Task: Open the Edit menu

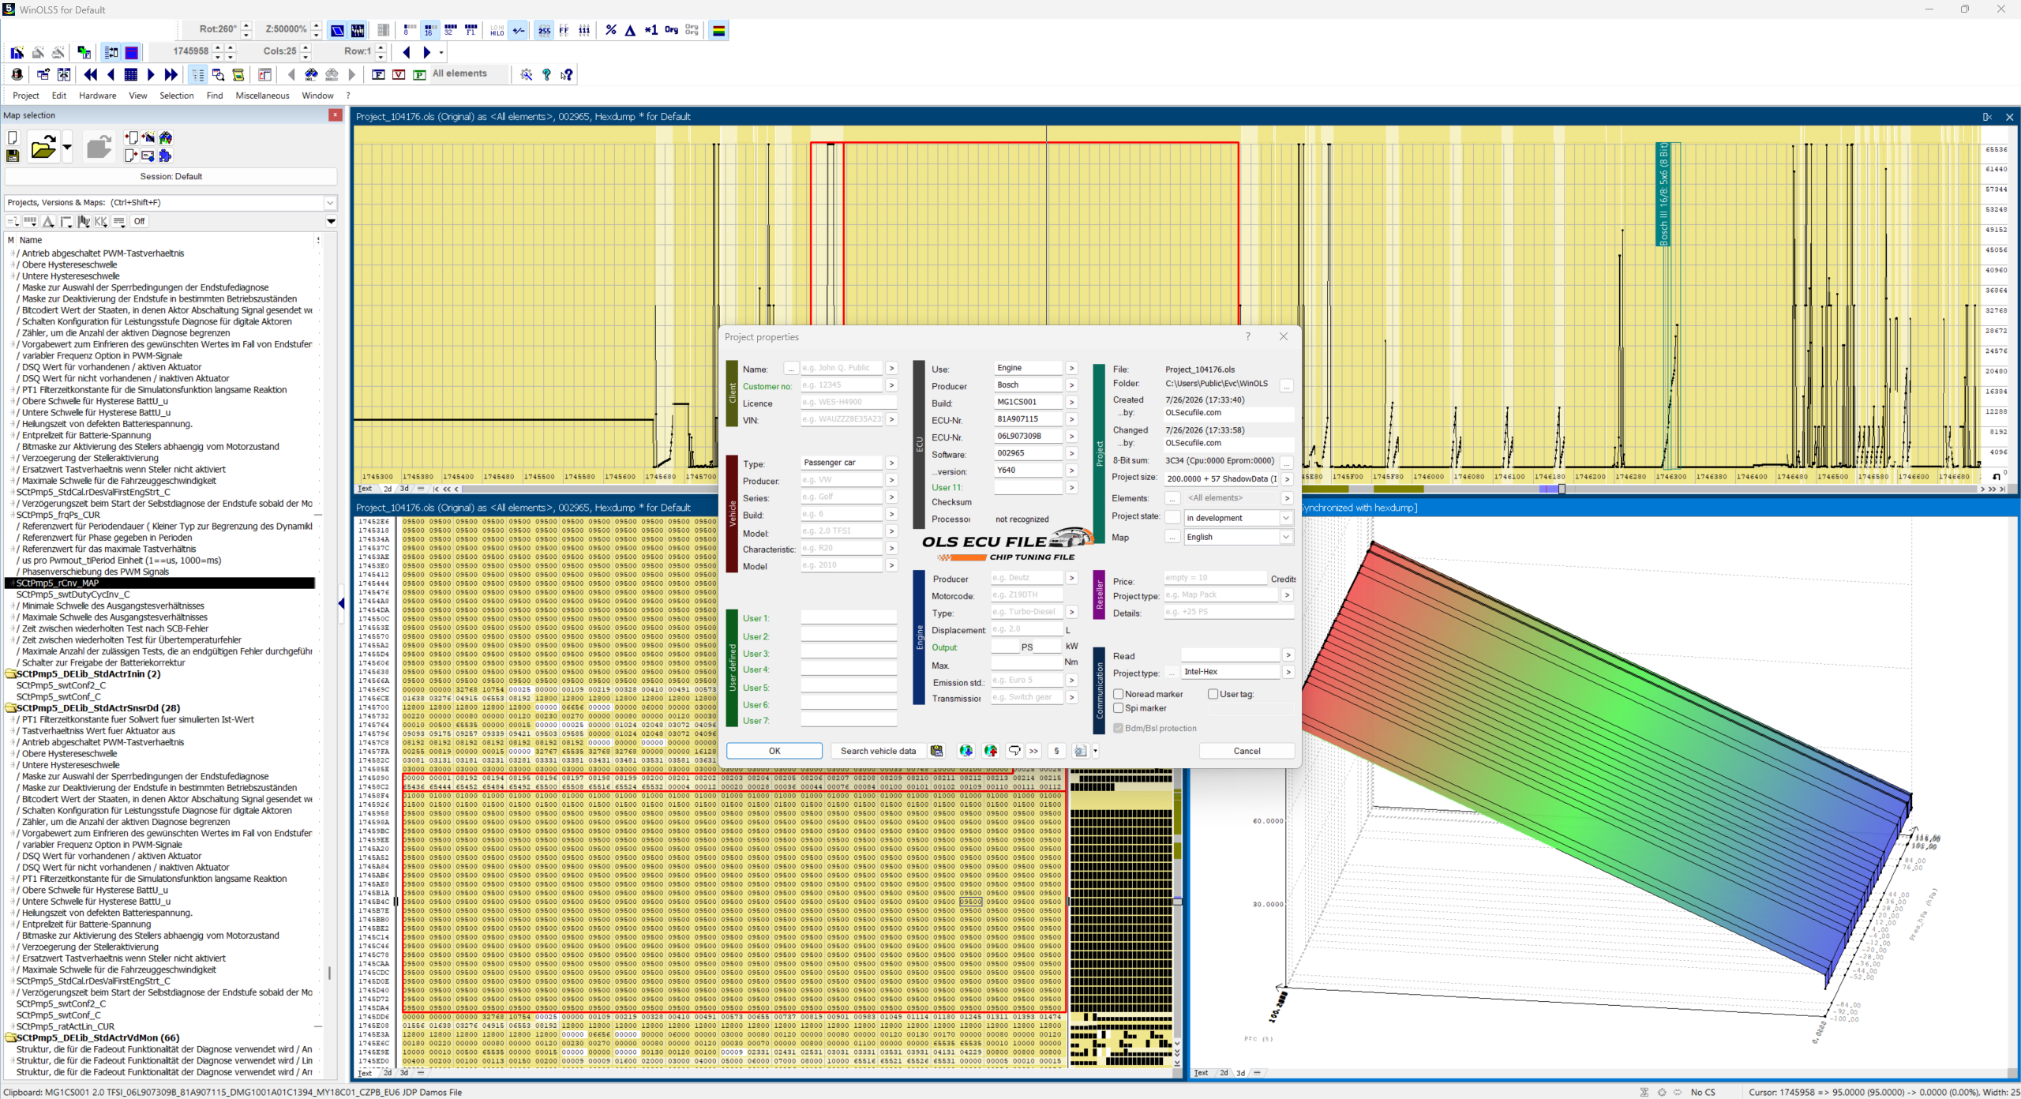Action: (59, 96)
